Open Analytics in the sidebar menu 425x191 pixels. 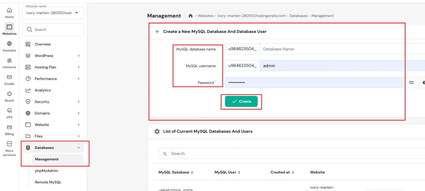pos(43,90)
